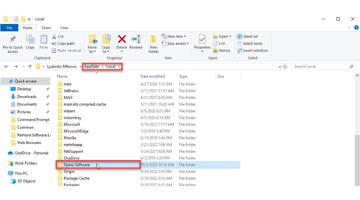360x200 pixels.
Task: Click the NetSupport folder icon
Action: tap(60, 151)
